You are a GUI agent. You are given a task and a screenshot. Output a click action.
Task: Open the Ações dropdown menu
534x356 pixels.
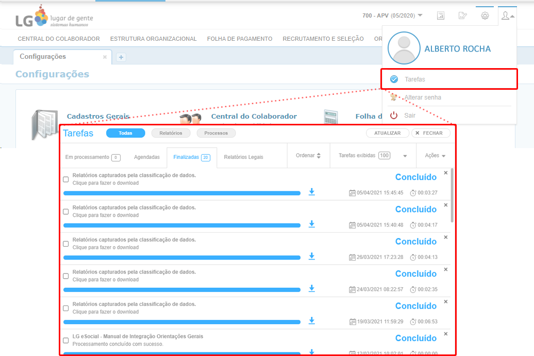click(435, 156)
